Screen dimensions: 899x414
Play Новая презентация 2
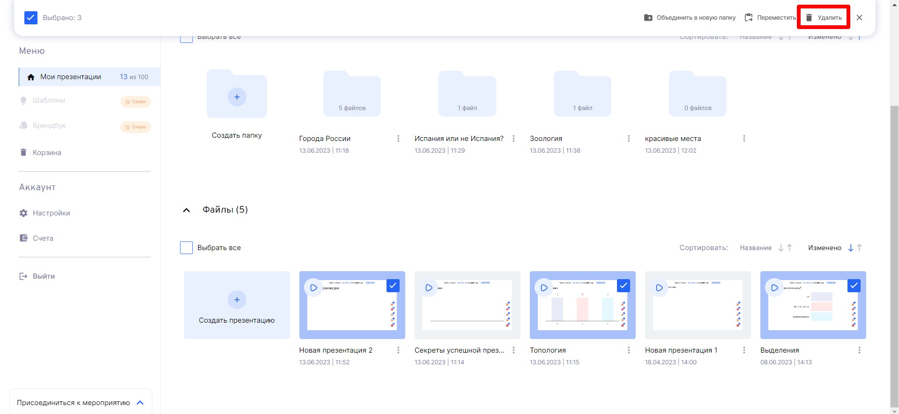click(313, 288)
